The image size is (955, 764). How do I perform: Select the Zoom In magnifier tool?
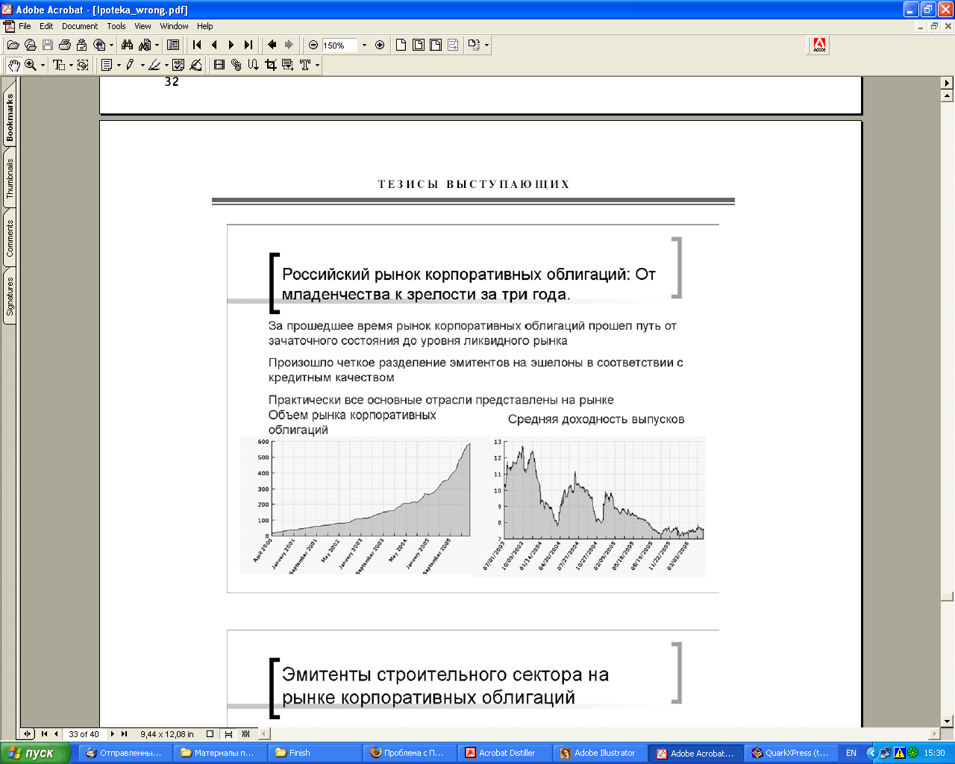coord(31,65)
